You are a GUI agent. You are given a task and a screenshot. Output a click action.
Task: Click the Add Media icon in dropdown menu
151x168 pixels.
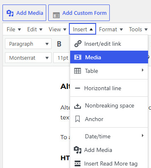coord(78,150)
